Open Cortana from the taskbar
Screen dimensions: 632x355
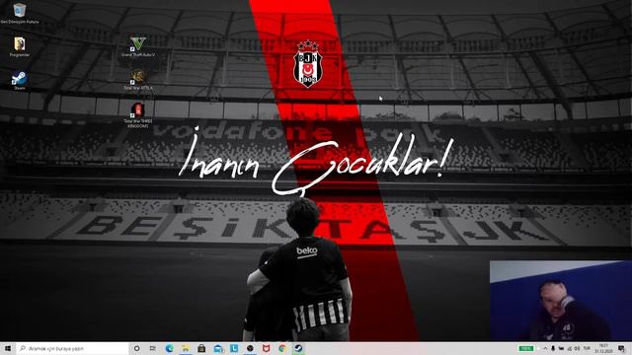(136, 348)
